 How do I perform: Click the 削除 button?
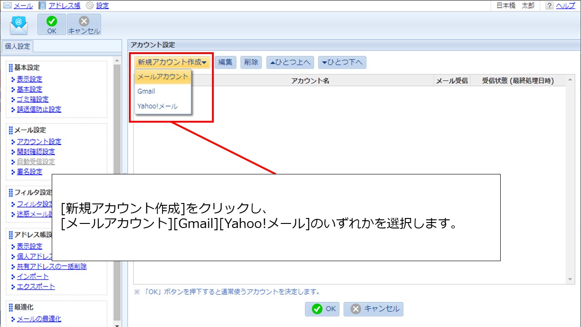tap(251, 62)
